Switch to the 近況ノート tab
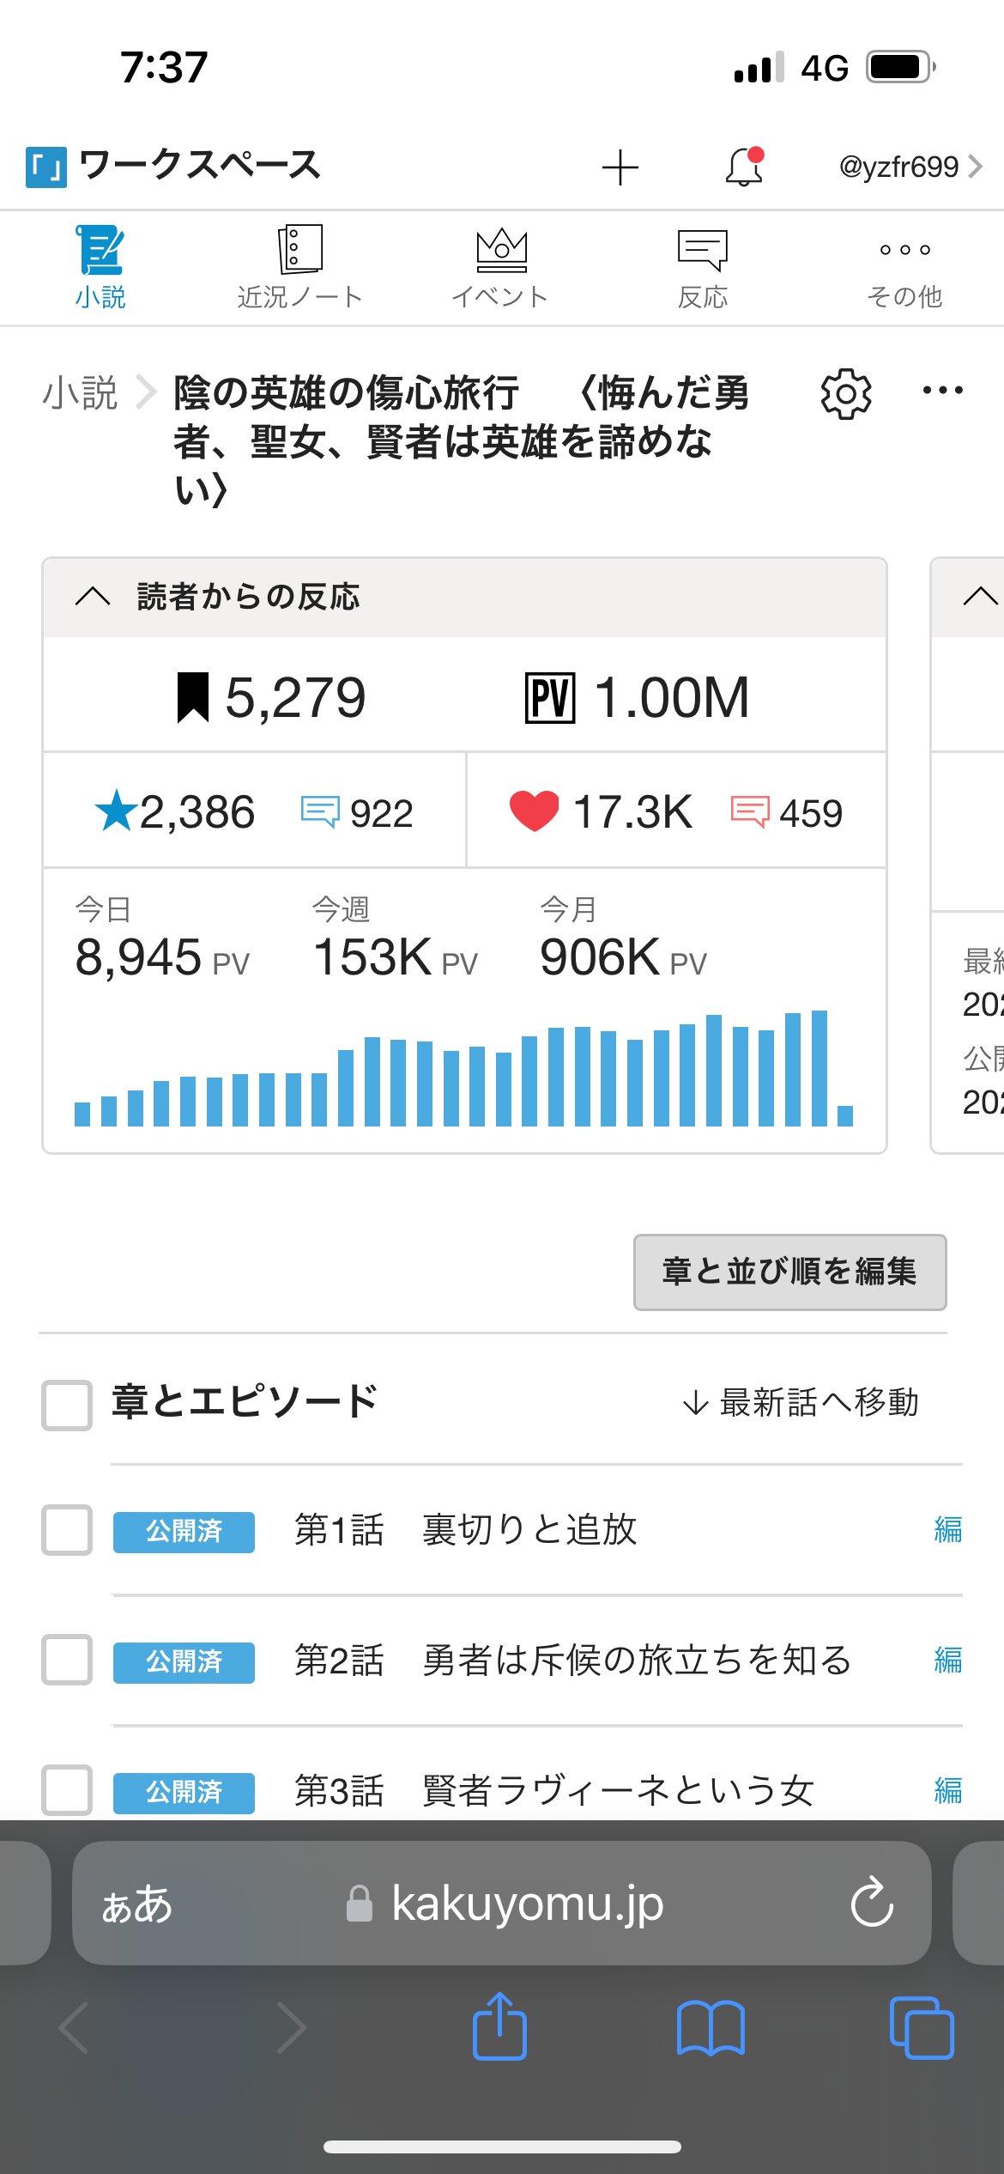Screen dimensions: 1004x2174 tap(299, 268)
